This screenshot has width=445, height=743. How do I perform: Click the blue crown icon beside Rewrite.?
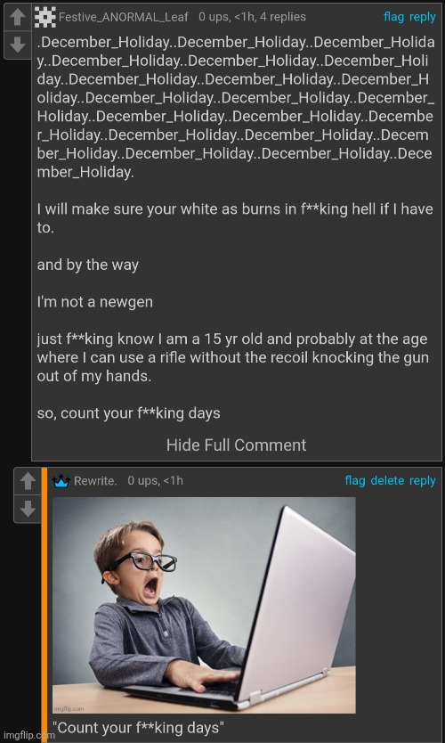coord(61,481)
